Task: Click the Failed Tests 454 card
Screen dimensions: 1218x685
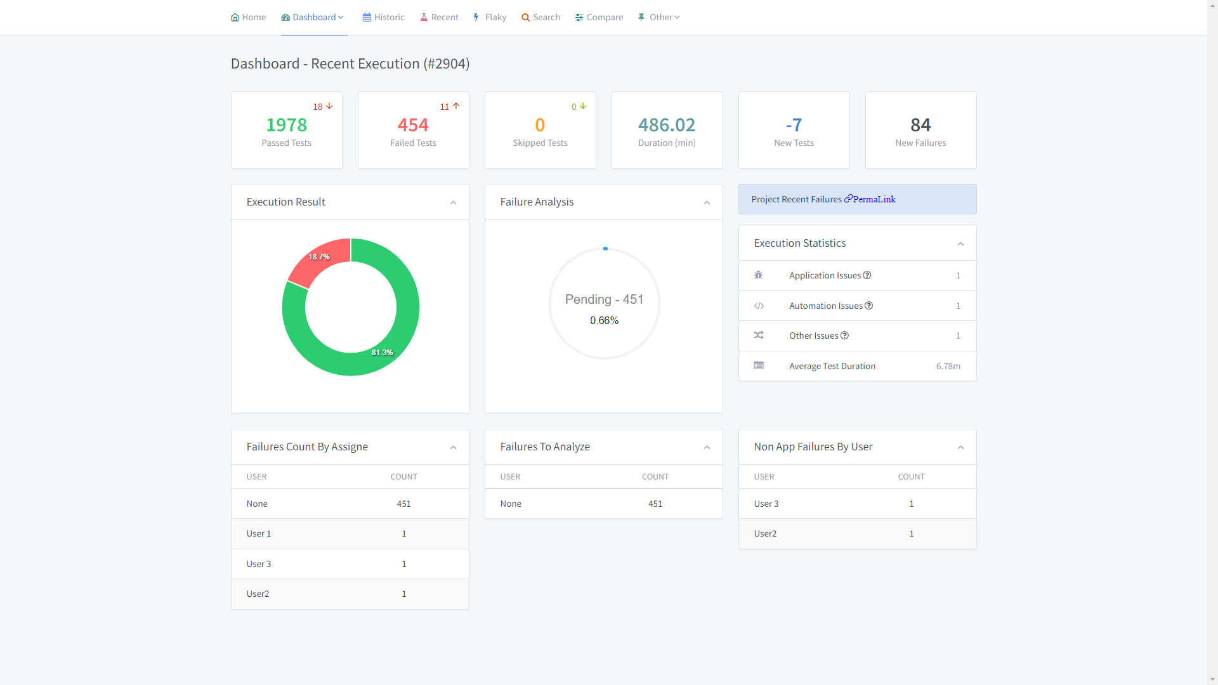Action: click(x=413, y=130)
